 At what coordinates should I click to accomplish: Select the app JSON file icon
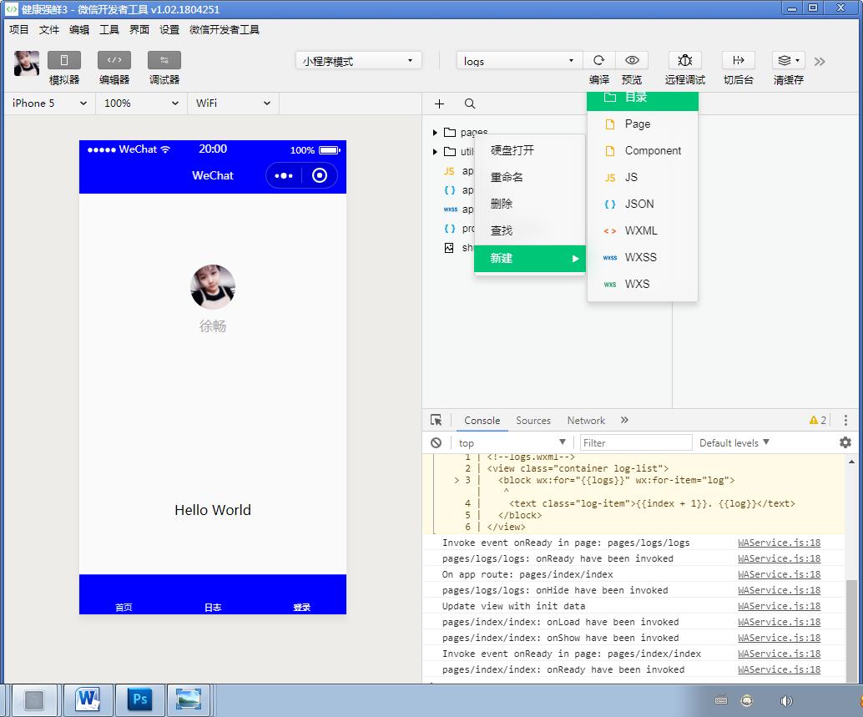[449, 189]
